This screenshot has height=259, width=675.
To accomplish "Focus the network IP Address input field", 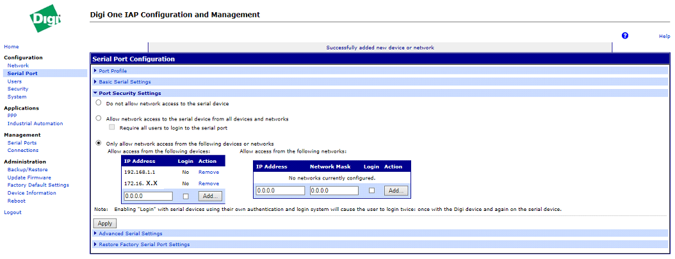I will coord(281,190).
